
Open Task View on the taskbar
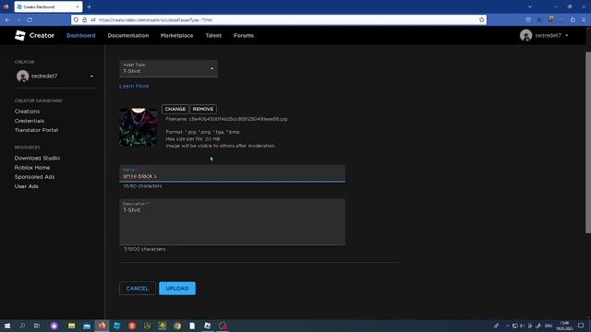[37, 326]
